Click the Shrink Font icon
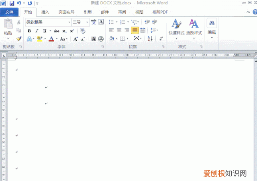The image size is (257, 181). 83,39
